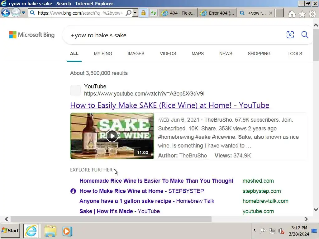Viewport: 319px width, 239px height.
Task: Click Internet Explorer taskbar icon
Action: pyautogui.click(x=31, y=231)
